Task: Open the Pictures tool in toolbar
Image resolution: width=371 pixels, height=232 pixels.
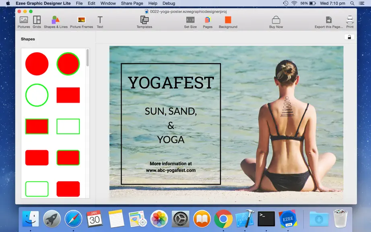Action: [24, 22]
